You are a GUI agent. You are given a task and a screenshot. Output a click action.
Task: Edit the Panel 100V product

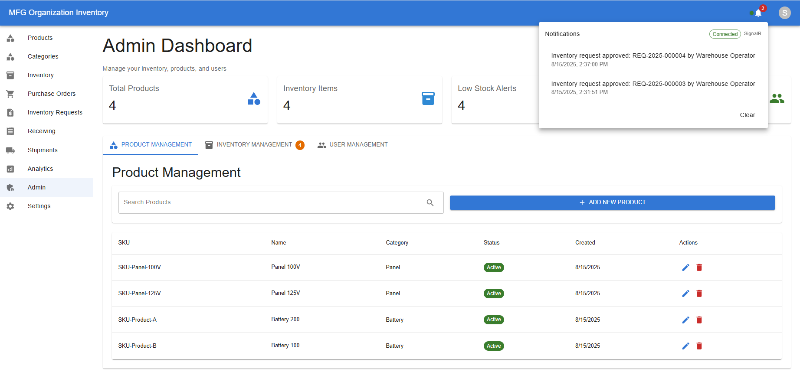[685, 268]
